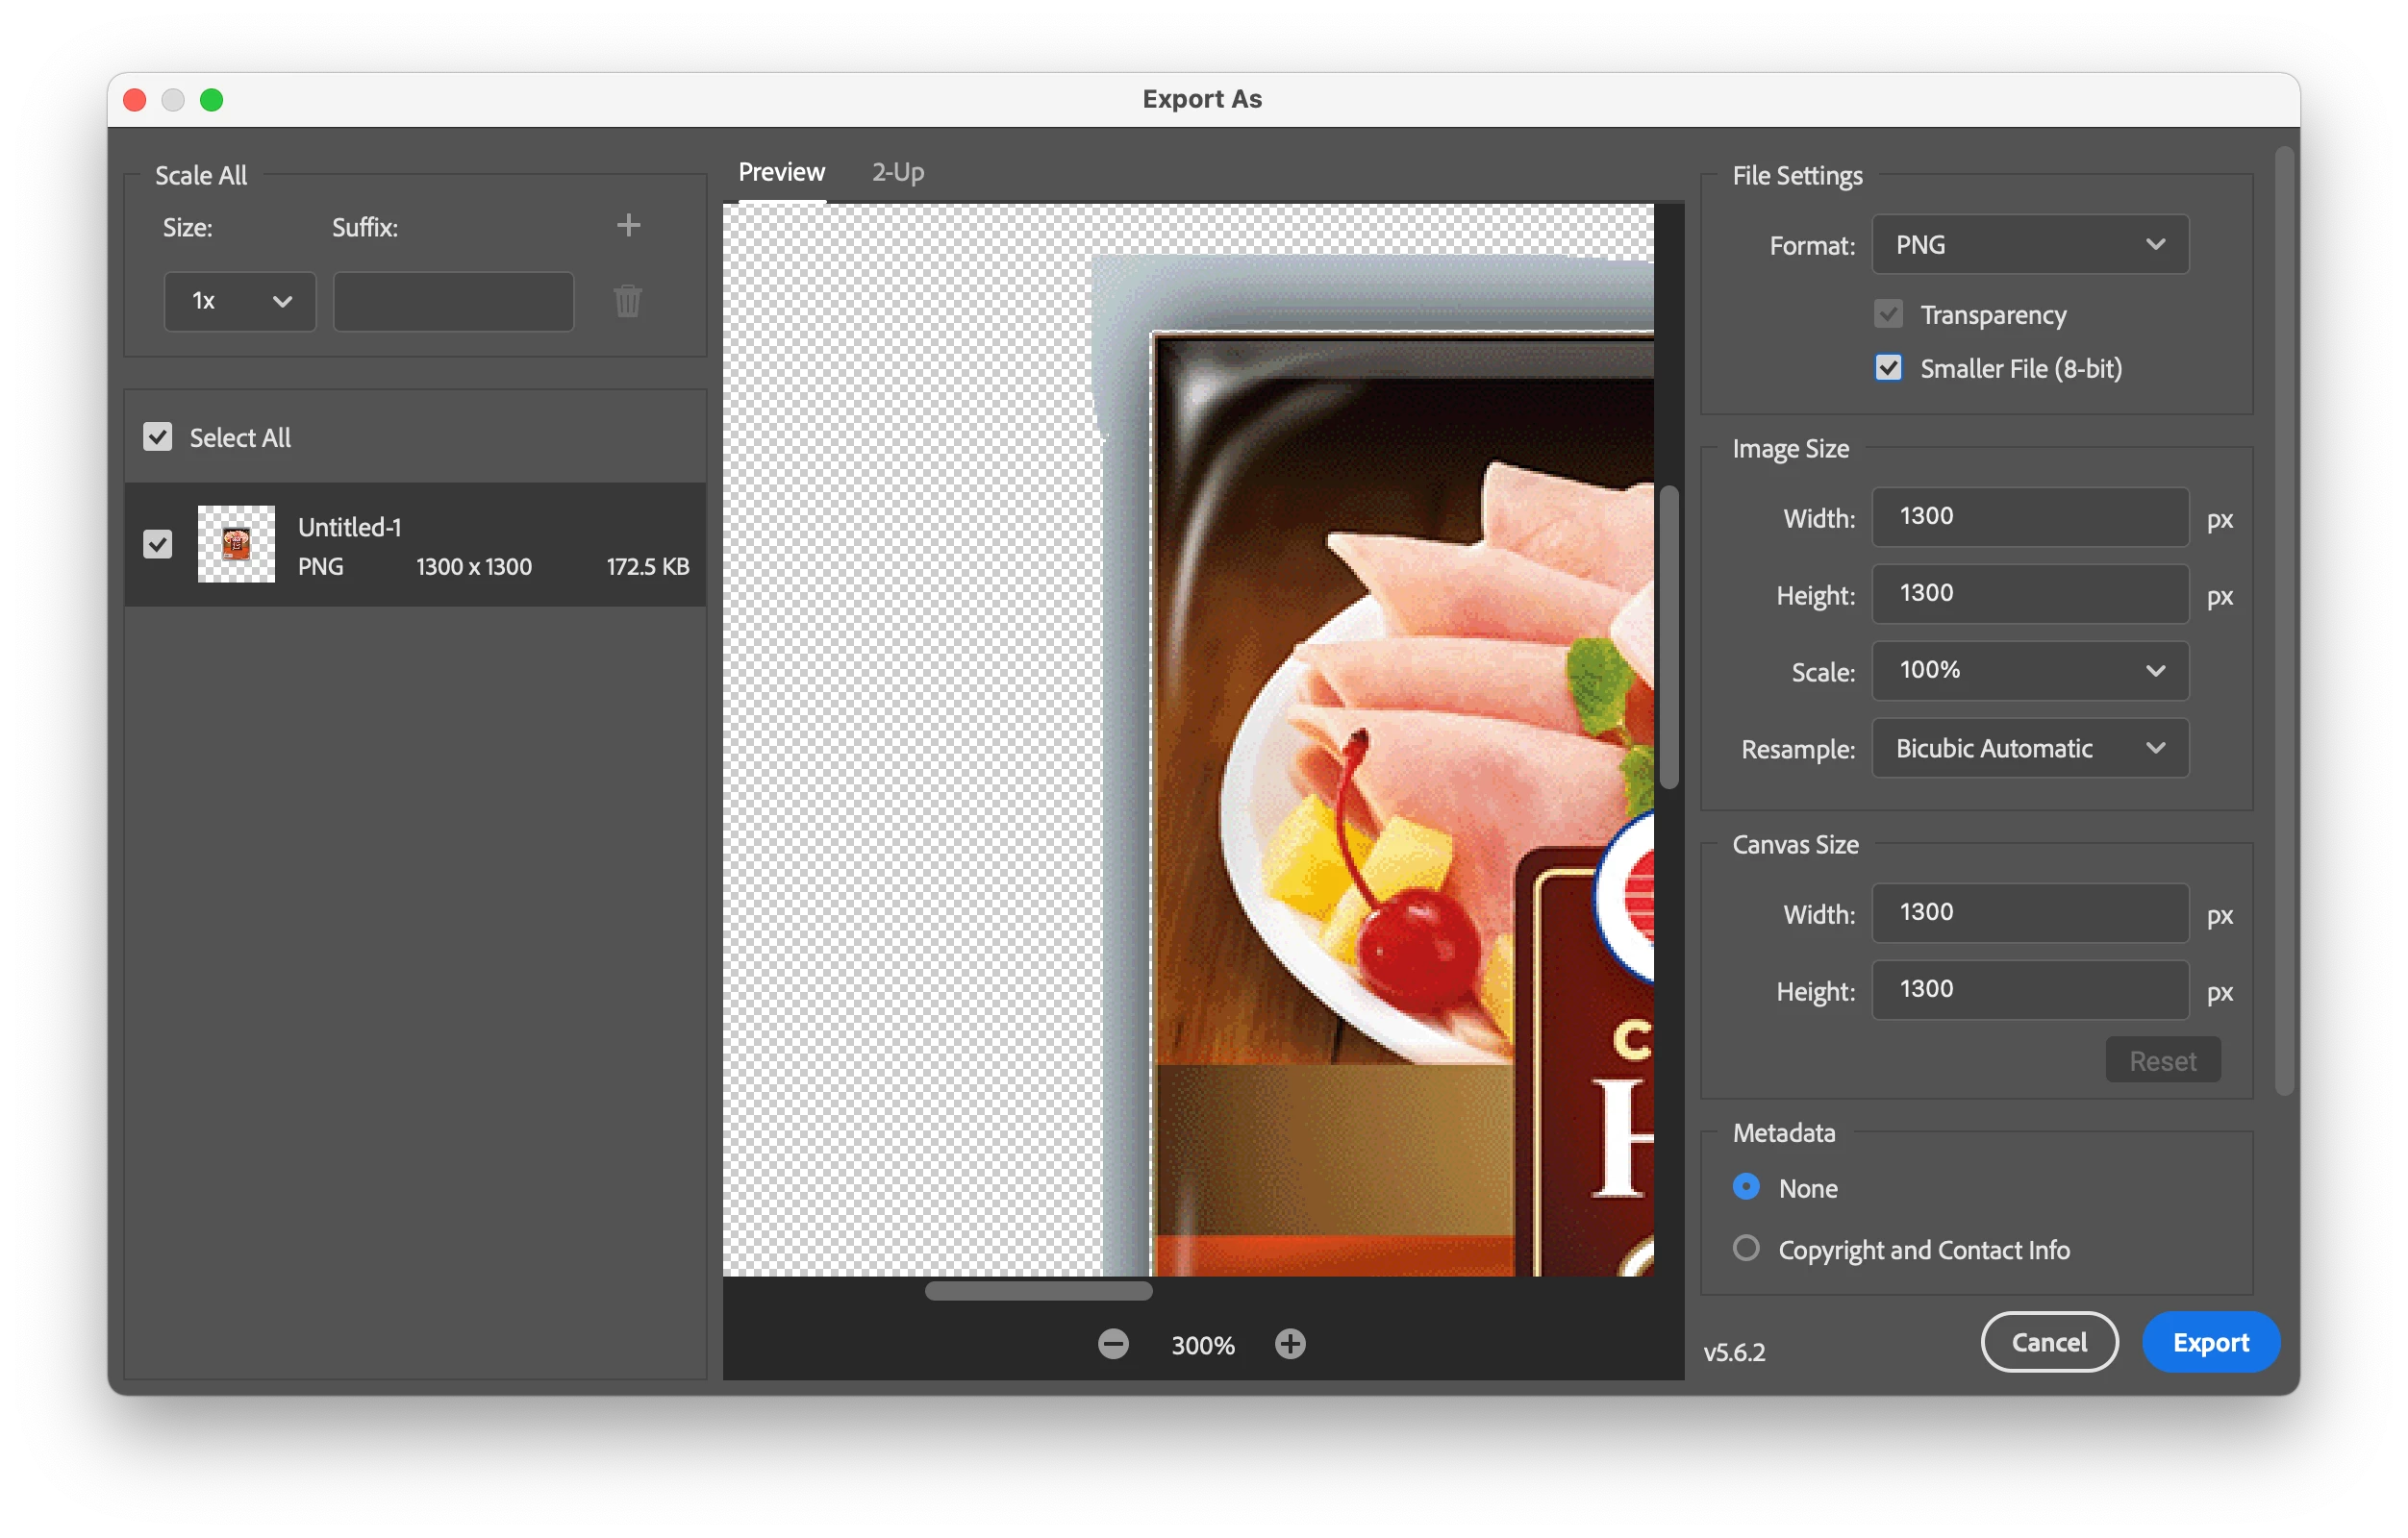Open the Format dropdown showing PNG
Image resolution: width=2408 pixels, height=1538 pixels.
click(x=2029, y=245)
